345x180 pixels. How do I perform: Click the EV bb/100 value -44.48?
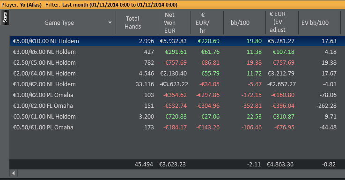[328, 127]
